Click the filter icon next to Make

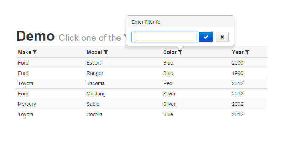click(x=35, y=52)
